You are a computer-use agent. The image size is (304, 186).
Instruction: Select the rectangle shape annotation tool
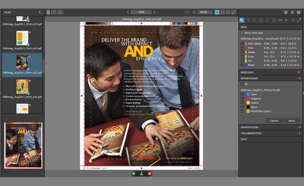(261, 20)
